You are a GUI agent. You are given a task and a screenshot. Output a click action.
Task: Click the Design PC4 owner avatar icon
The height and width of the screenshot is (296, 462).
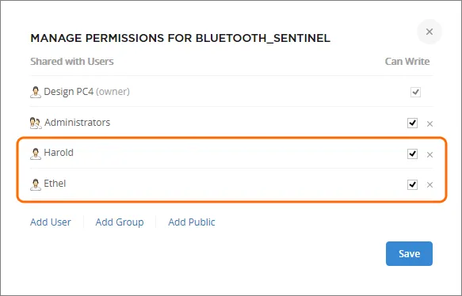(36, 92)
